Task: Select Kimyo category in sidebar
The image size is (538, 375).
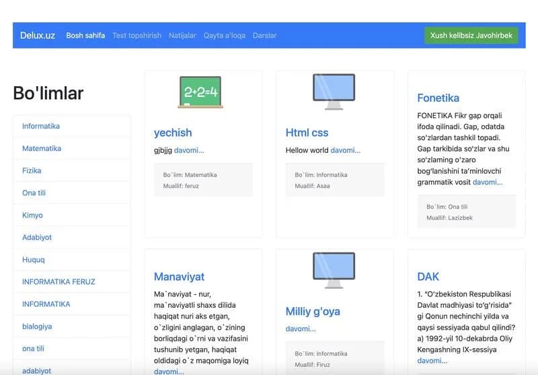Action: coord(72,215)
